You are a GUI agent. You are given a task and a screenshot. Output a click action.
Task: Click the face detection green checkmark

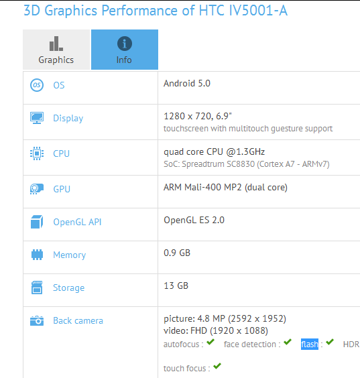pos(288,342)
